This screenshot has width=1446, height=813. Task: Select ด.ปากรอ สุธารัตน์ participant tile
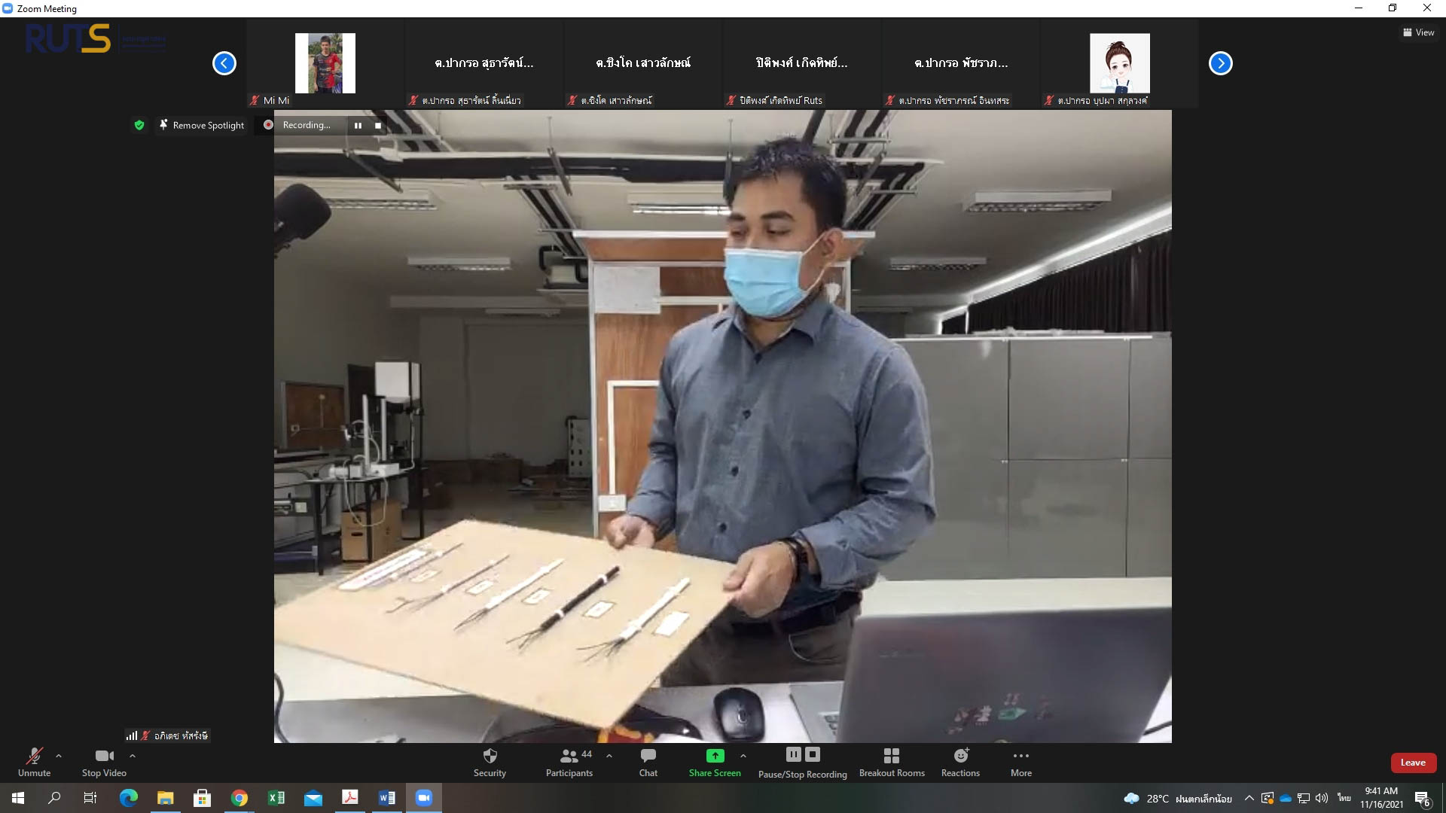(484, 63)
